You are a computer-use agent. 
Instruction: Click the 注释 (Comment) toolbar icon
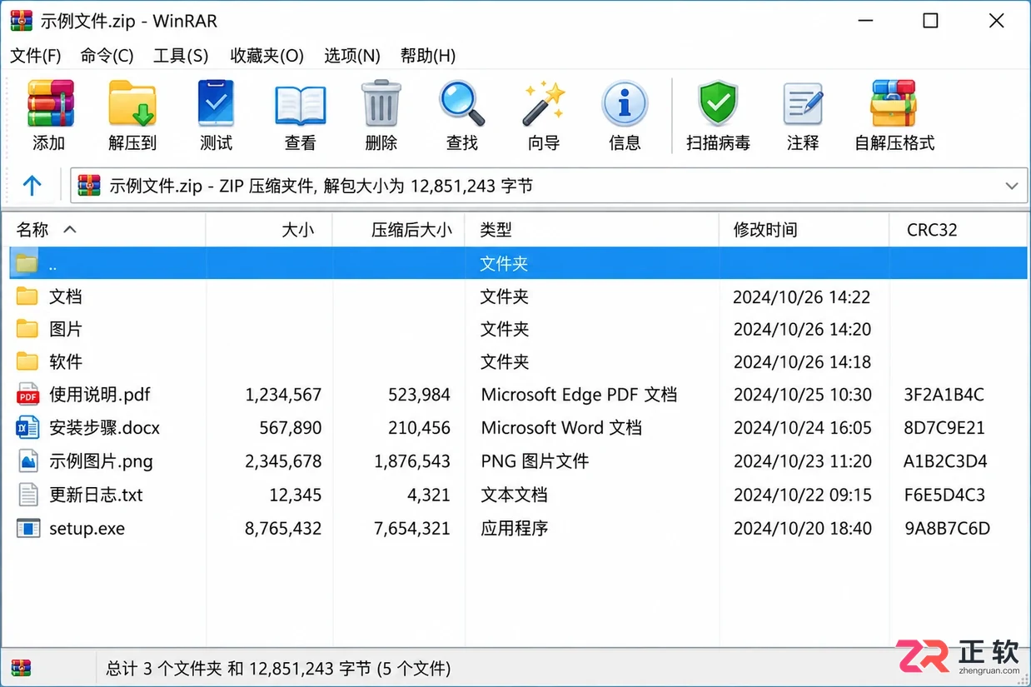[803, 105]
